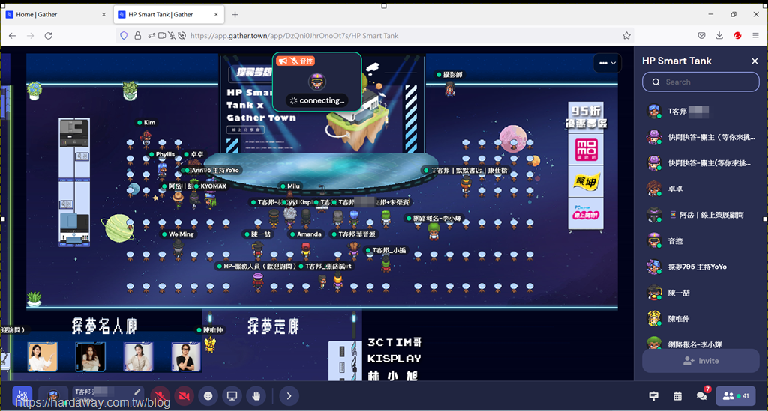Click the WeiMing avatar on the map

click(x=178, y=249)
